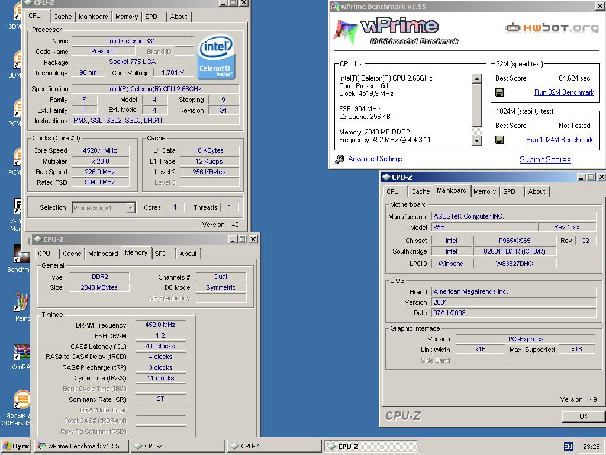Viewport: 606px width, 455px height.
Task: Click the save icon for 32M score
Action: coord(499,92)
